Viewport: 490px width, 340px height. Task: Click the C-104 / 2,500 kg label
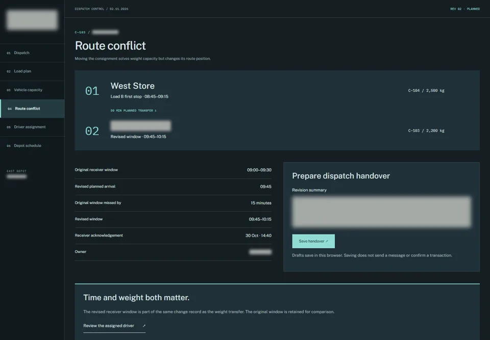click(426, 91)
